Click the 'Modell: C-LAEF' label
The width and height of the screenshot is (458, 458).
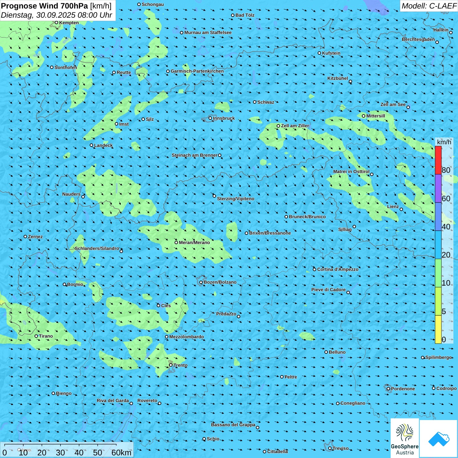[429, 6]
